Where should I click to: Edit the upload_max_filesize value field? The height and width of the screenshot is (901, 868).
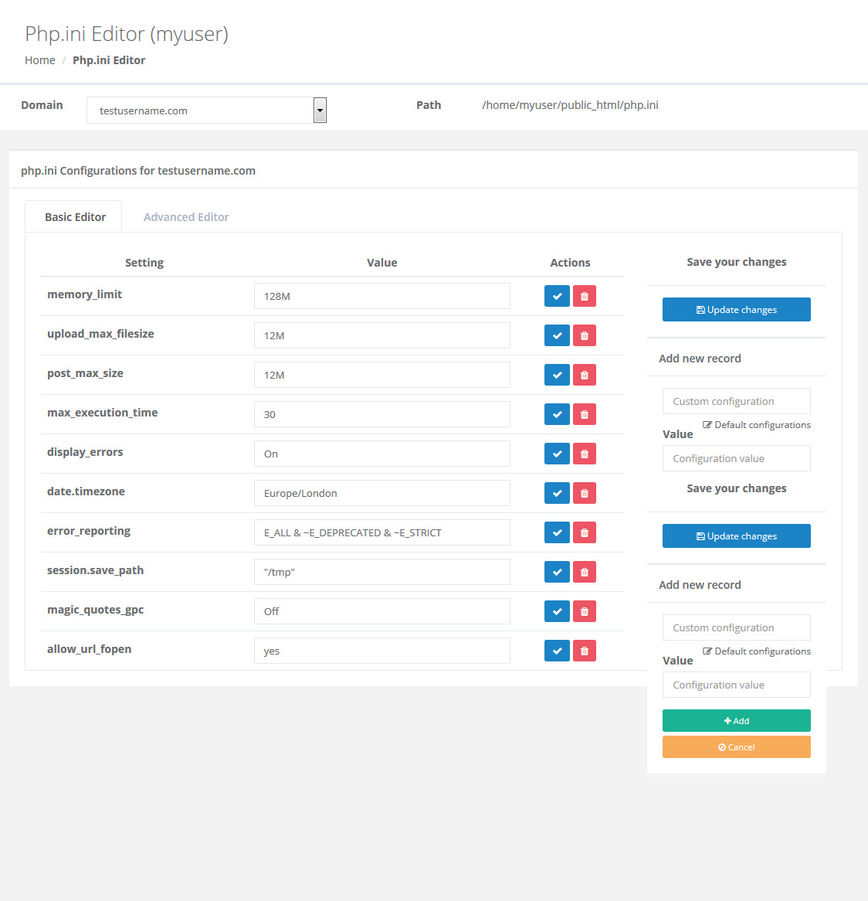381,335
